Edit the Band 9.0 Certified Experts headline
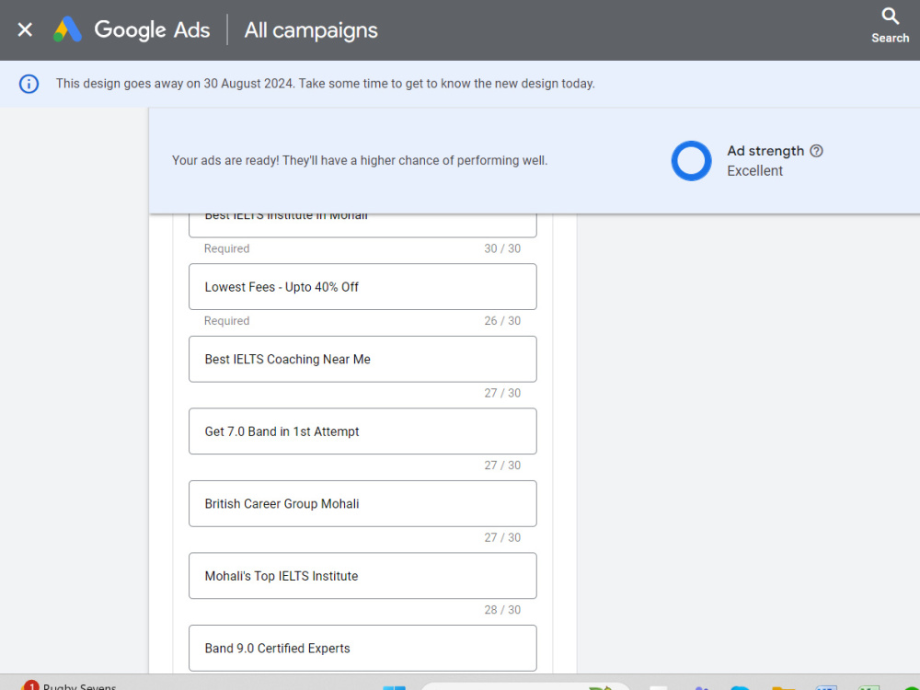920x690 pixels. click(x=362, y=649)
